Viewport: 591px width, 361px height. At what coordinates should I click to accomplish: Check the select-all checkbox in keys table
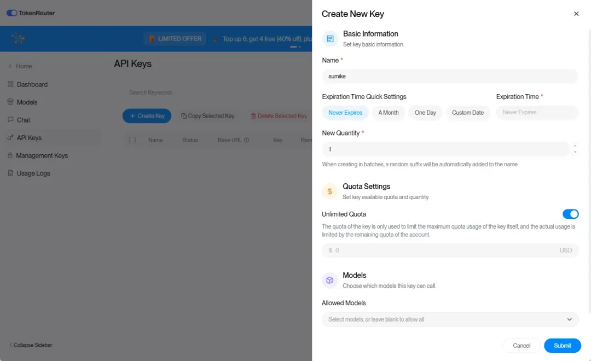pos(132,140)
